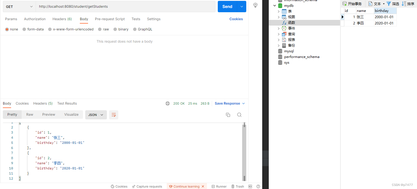
Task: Switch response view to Raw
Action: [x=30, y=115]
